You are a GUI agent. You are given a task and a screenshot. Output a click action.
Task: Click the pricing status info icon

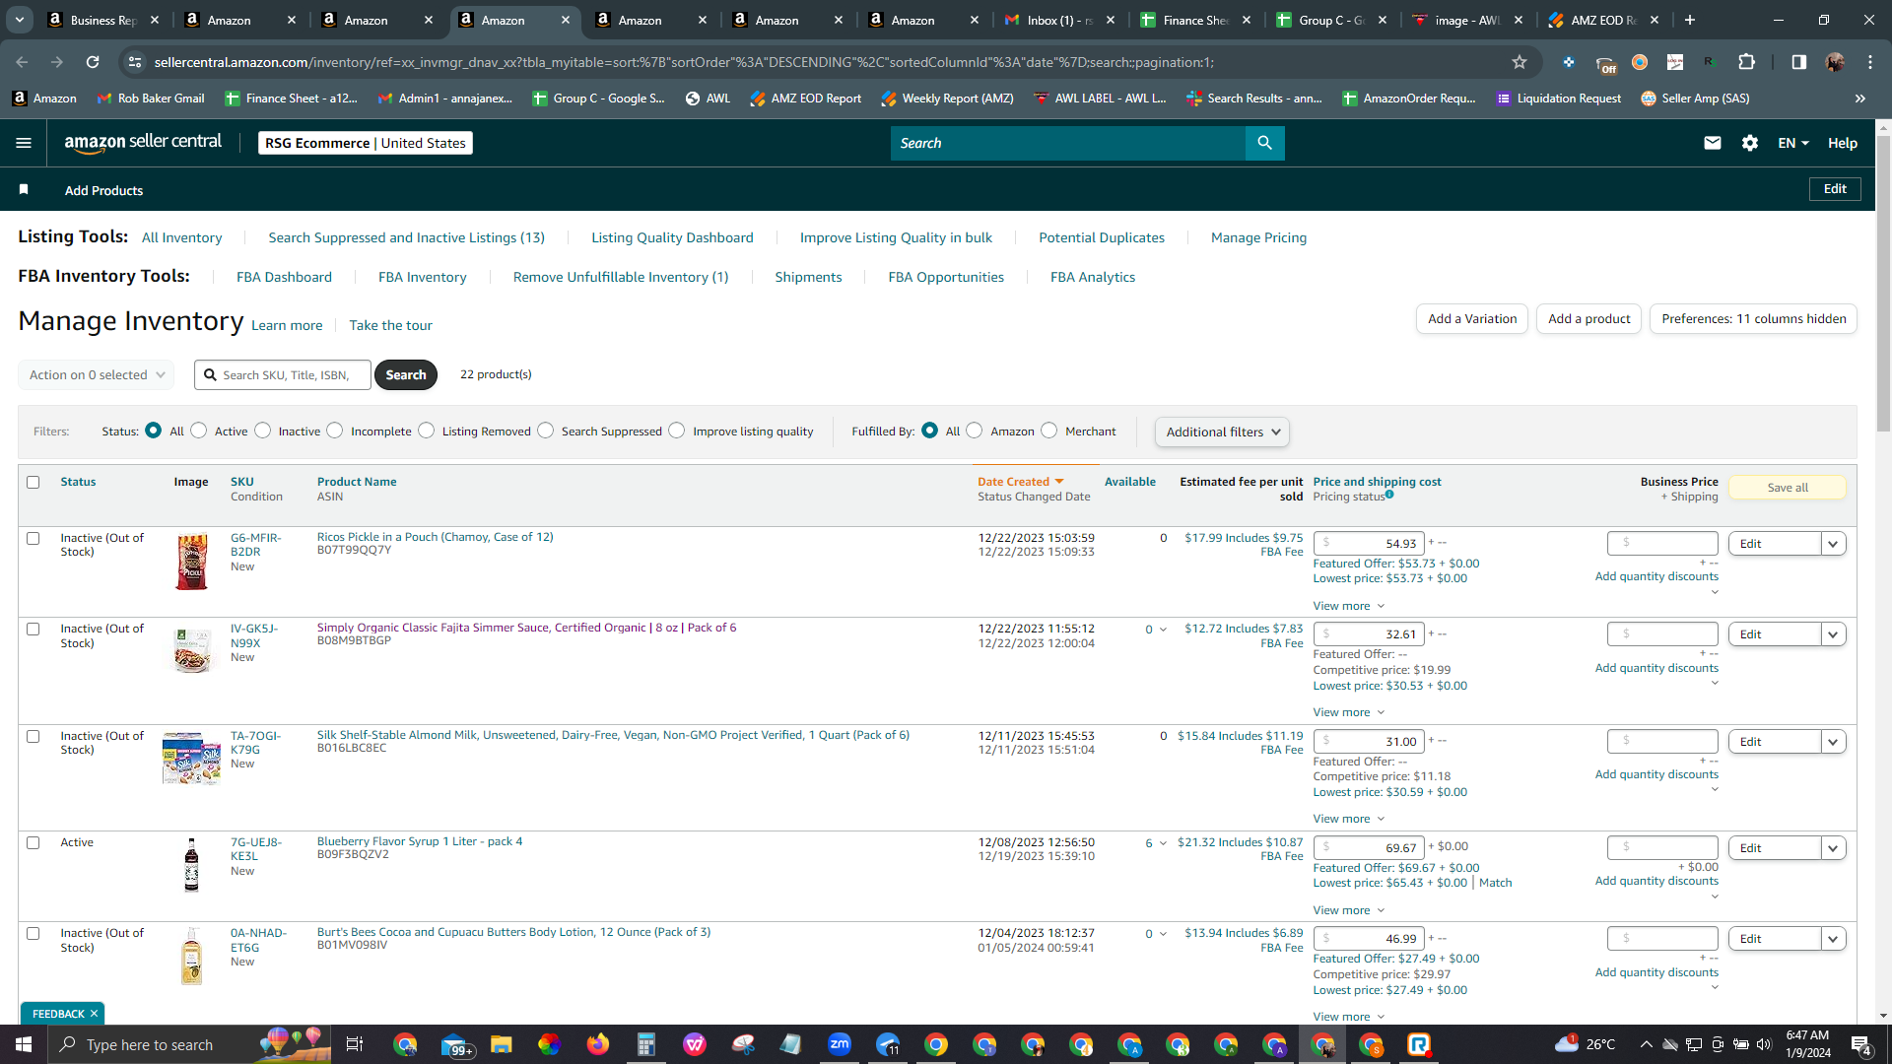[1389, 495]
